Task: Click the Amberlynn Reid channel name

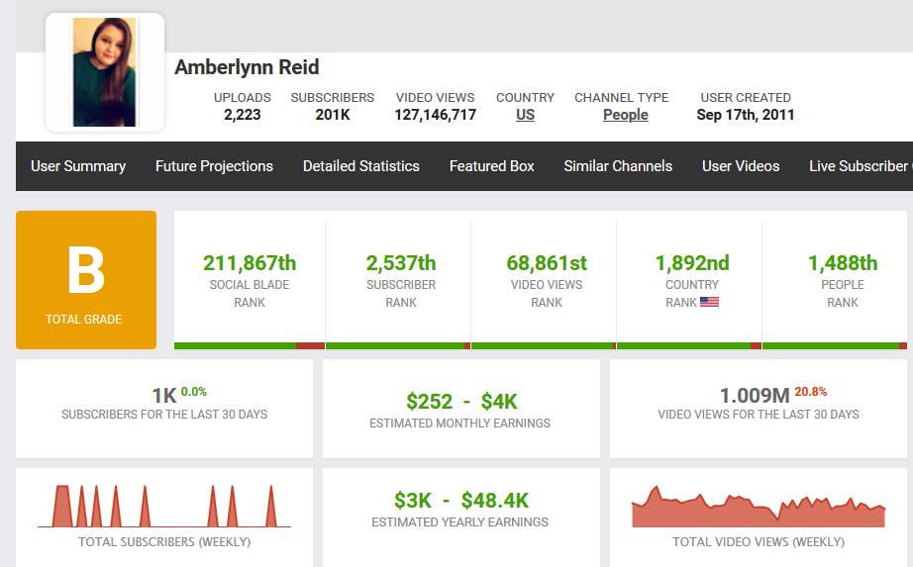Action: (247, 67)
